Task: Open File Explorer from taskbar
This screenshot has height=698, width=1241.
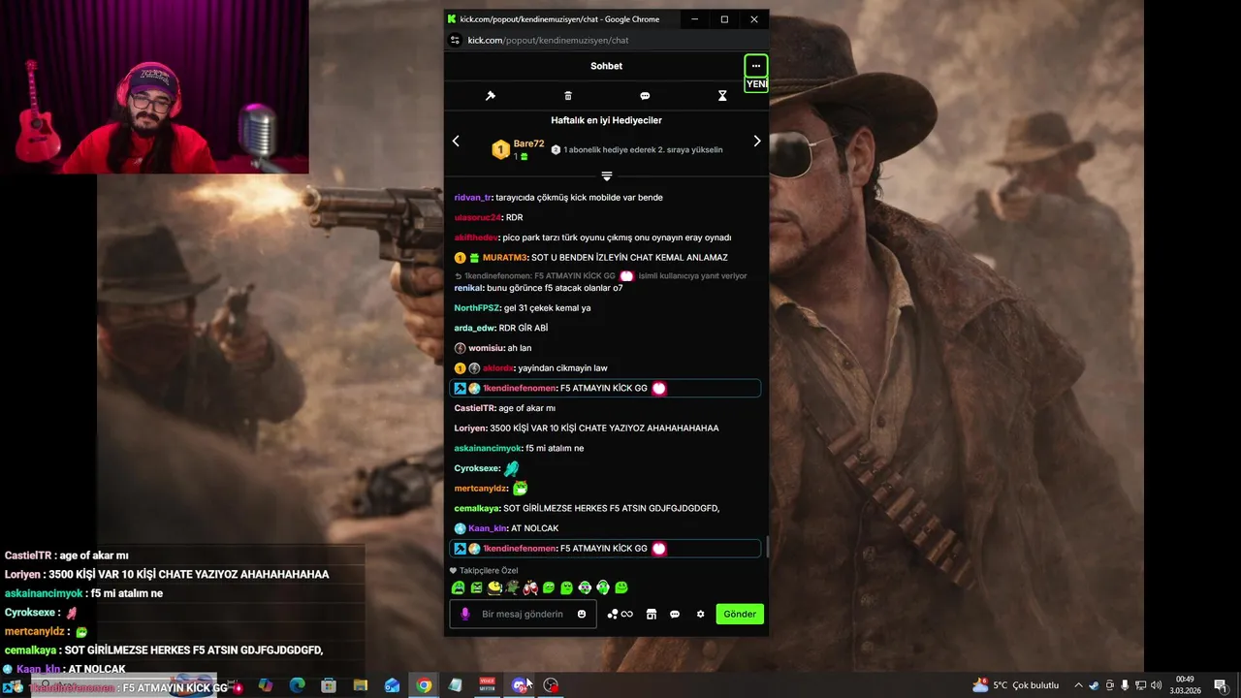Action: (x=361, y=685)
